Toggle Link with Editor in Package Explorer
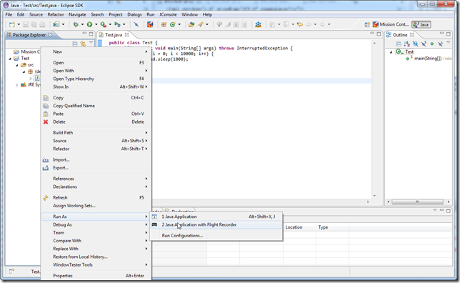Screen dimensions: 460x283 pos(83,44)
